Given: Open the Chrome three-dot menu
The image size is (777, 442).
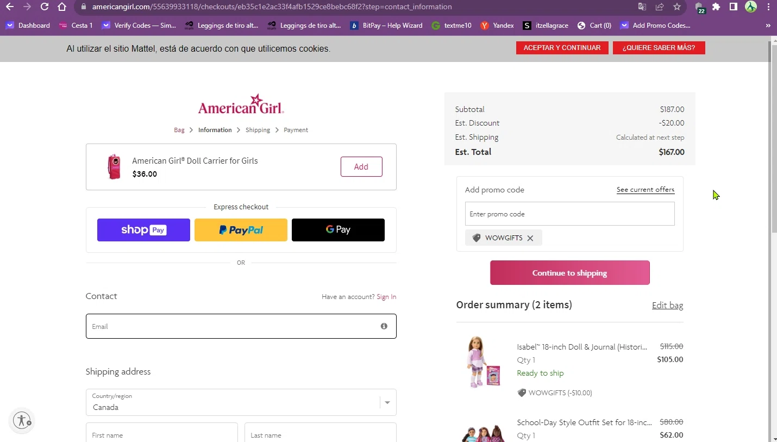Looking at the screenshot, I should [768, 7].
